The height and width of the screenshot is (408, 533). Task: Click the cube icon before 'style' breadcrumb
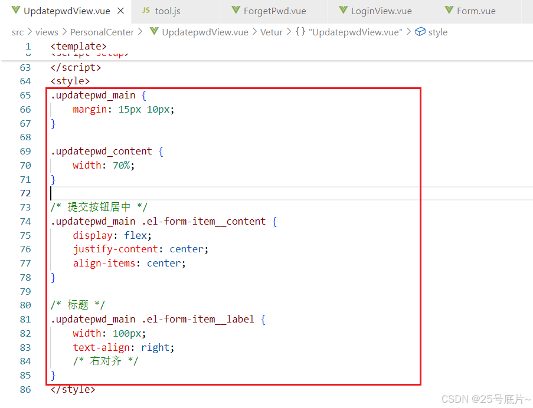tap(420, 32)
